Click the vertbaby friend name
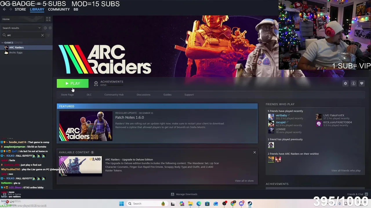 pyautogui.click(x=281, y=115)
